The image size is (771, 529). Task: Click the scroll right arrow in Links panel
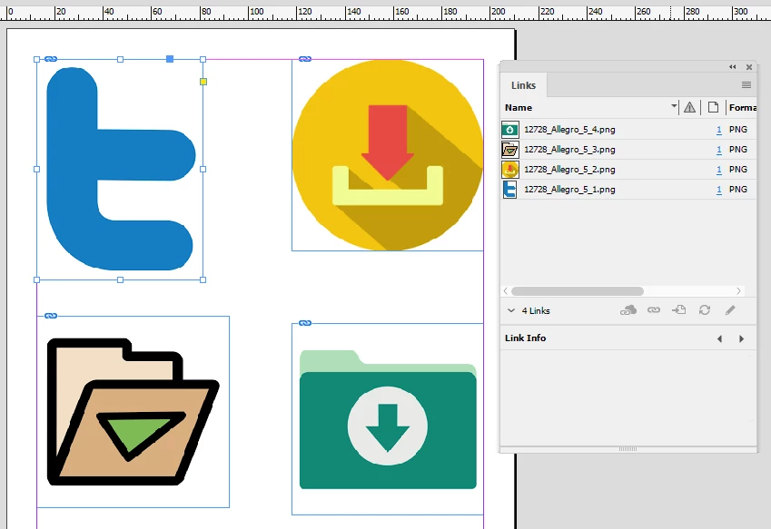pyautogui.click(x=738, y=291)
